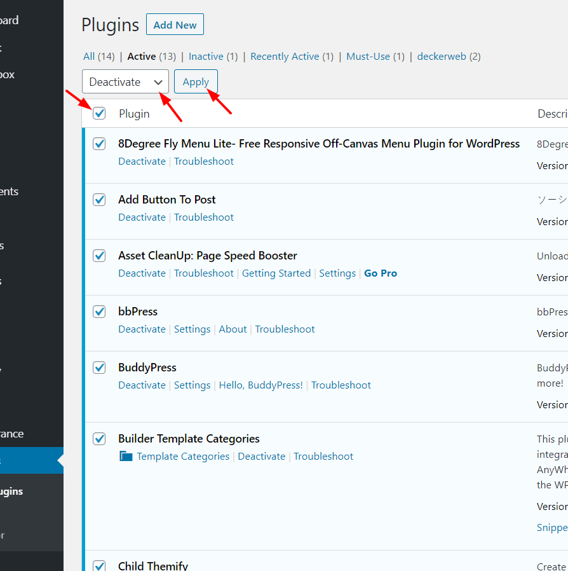Sort by the Plugin column header

pyautogui.click(x=134, y=114)
